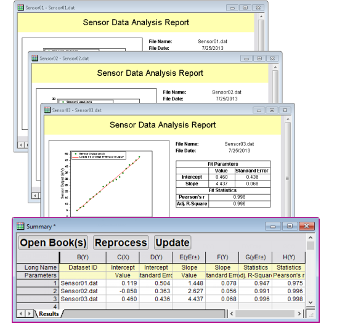
Task: Click Sensor02 vertical scrollbar up arrow
Action: (x=275, y=67)
